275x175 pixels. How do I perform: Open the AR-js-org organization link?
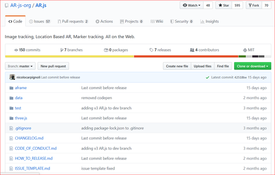click(x=21, y=6)
